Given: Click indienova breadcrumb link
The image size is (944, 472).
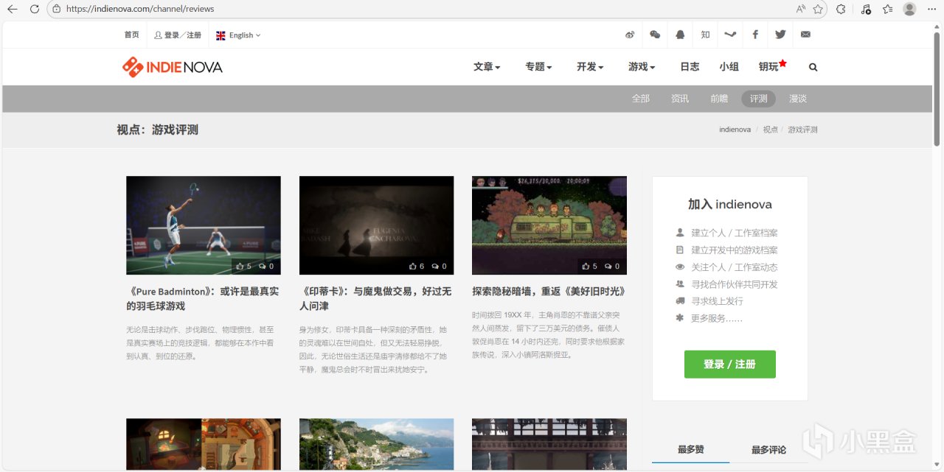Looking at the screenshot, I should pos(735,130).
